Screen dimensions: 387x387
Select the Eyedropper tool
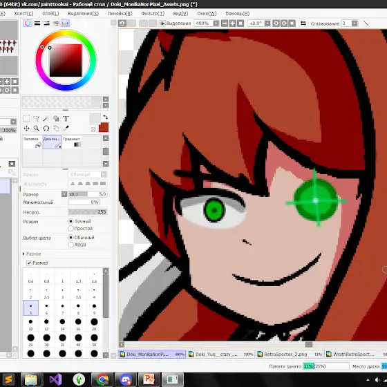[x=66, y=129]
